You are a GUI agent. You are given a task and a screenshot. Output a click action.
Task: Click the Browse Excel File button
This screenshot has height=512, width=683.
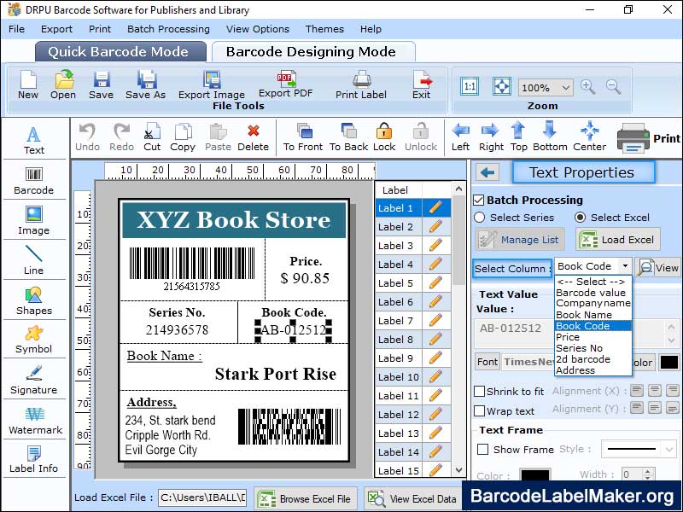pos(305,498)
